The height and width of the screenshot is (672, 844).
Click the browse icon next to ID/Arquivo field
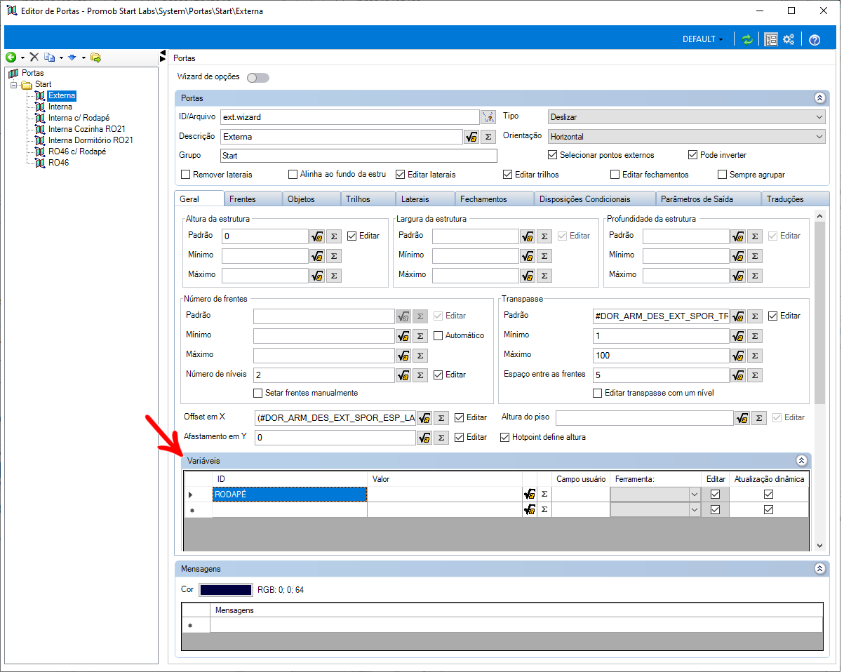488,117
